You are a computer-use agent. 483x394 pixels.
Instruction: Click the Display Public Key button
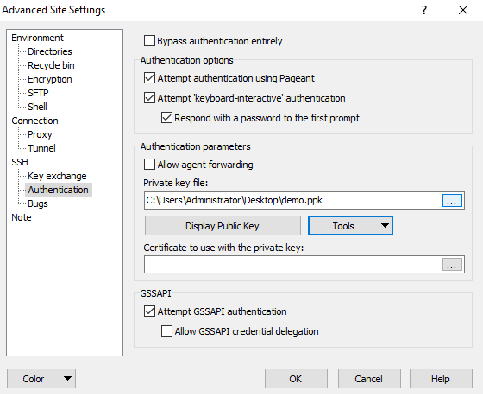(x=223, y=226)
